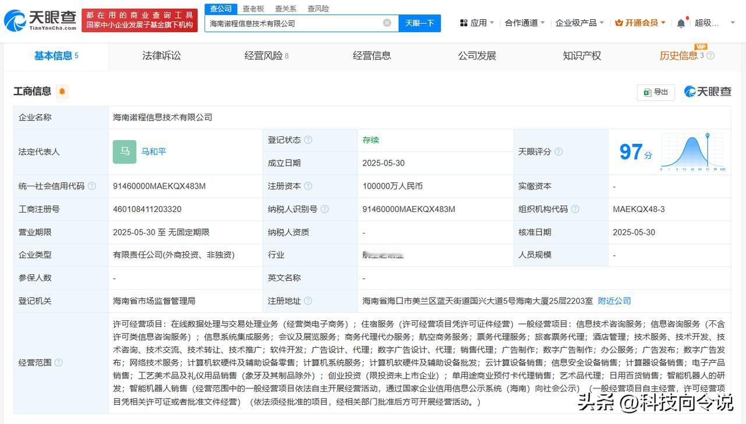Open notifications bell icon
Viewport: 746px width, 424px height.
[x=681, y=23]
